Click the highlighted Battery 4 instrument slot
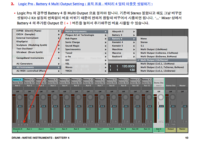Viewport: 200px width, 149px height. pos(17,80)
